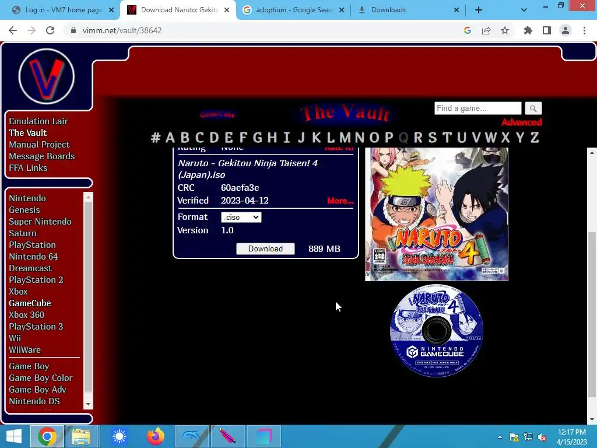Open Dolphin emulator from the taskbar
The width and height of the screenshot is (597, 448).
pyautogui.click(x=191, y=436)
